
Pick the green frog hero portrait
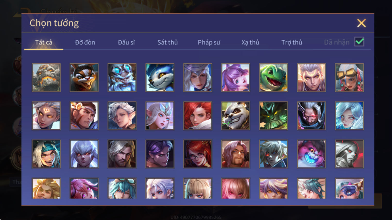point(274,78)
